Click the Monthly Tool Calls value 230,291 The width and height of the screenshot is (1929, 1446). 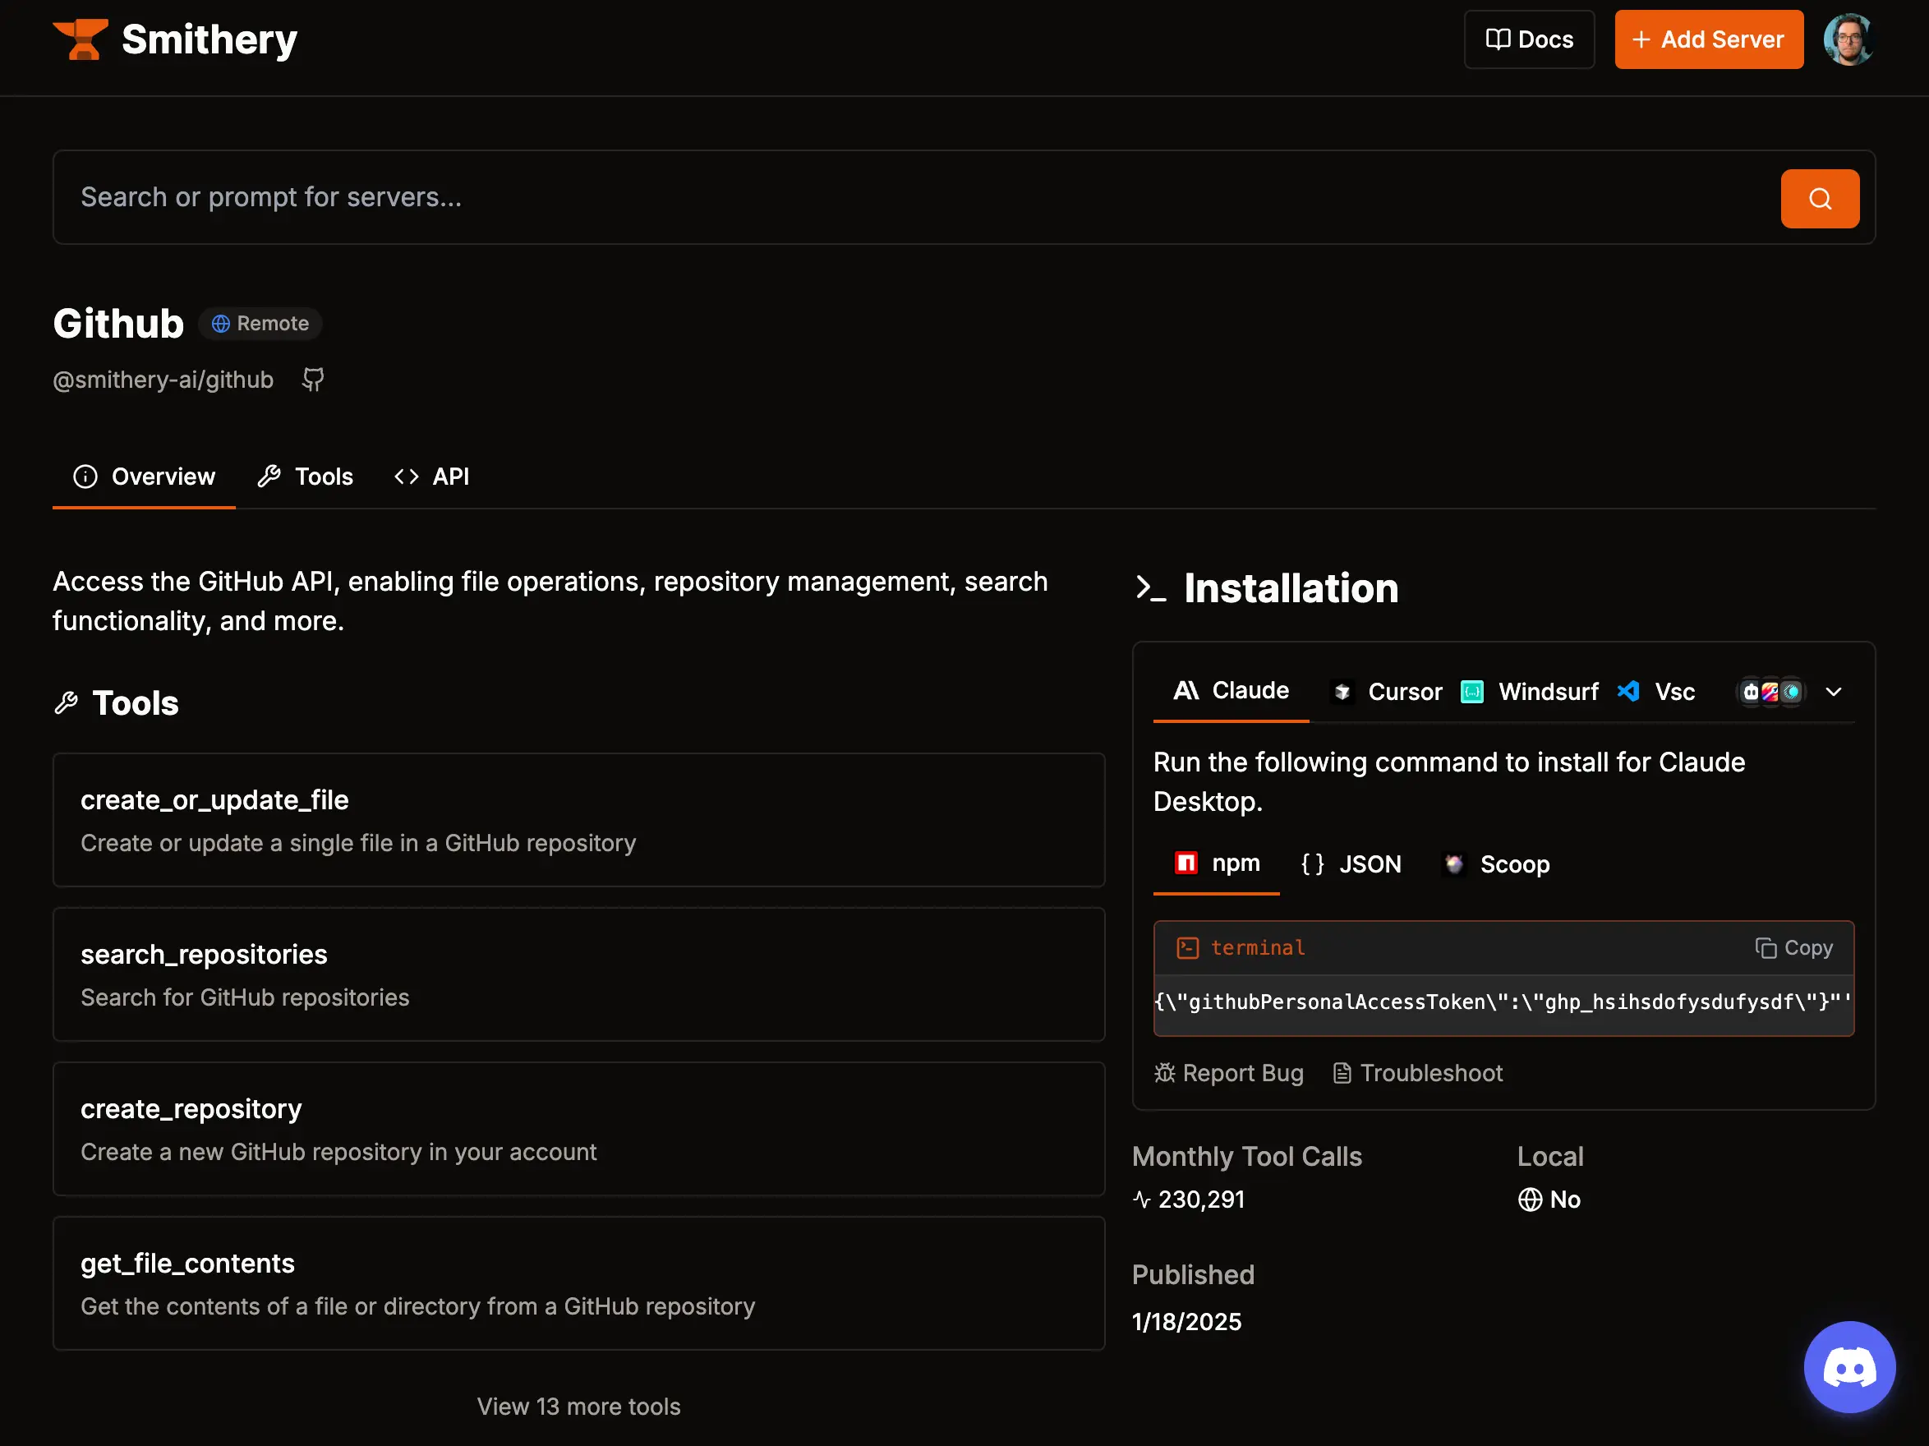point(1201,1200)
